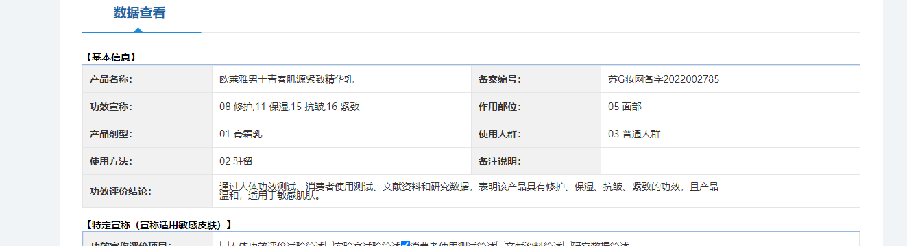Click the 产品名称 label
This screenshot has height=246, width=907.
(110, 79)
